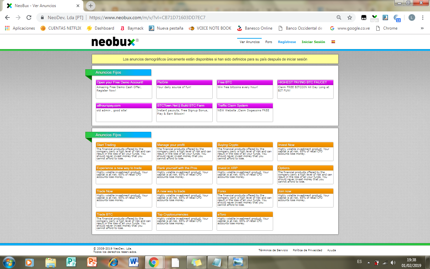The height and width of the screenshot is (269, 430).
Task: Open the Baymack bookmark
Action: [x=132, y=28]
